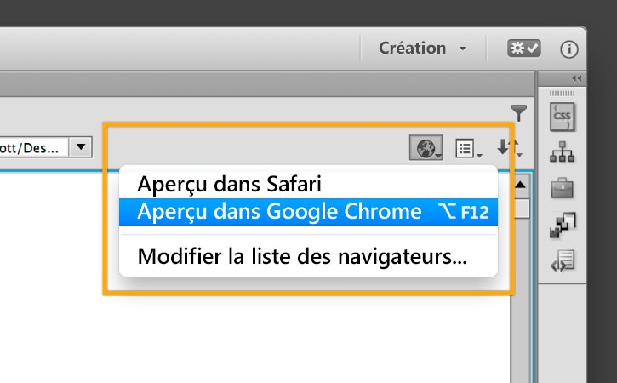Click the sync settings gear-checkmark icon

(x=523, y=49)
